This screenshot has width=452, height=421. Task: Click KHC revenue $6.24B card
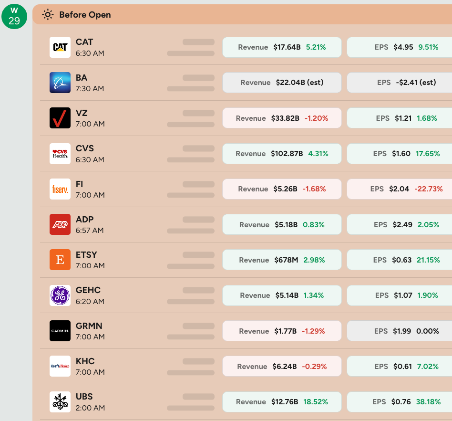[x=282, y=367]
